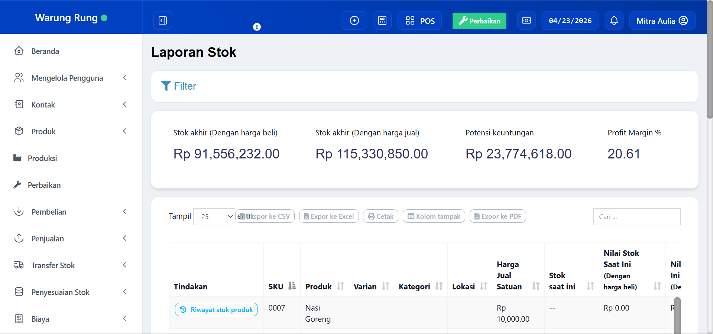Click the plus circle quick-add icon
The image size is (713, 334).
coord(354,20)
